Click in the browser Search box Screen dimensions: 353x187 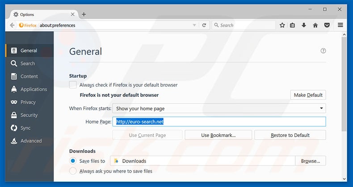pos(244,25)
